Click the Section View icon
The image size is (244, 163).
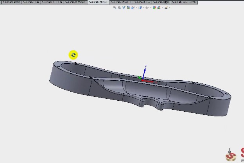pyautogui.click(x=128, y=7)
